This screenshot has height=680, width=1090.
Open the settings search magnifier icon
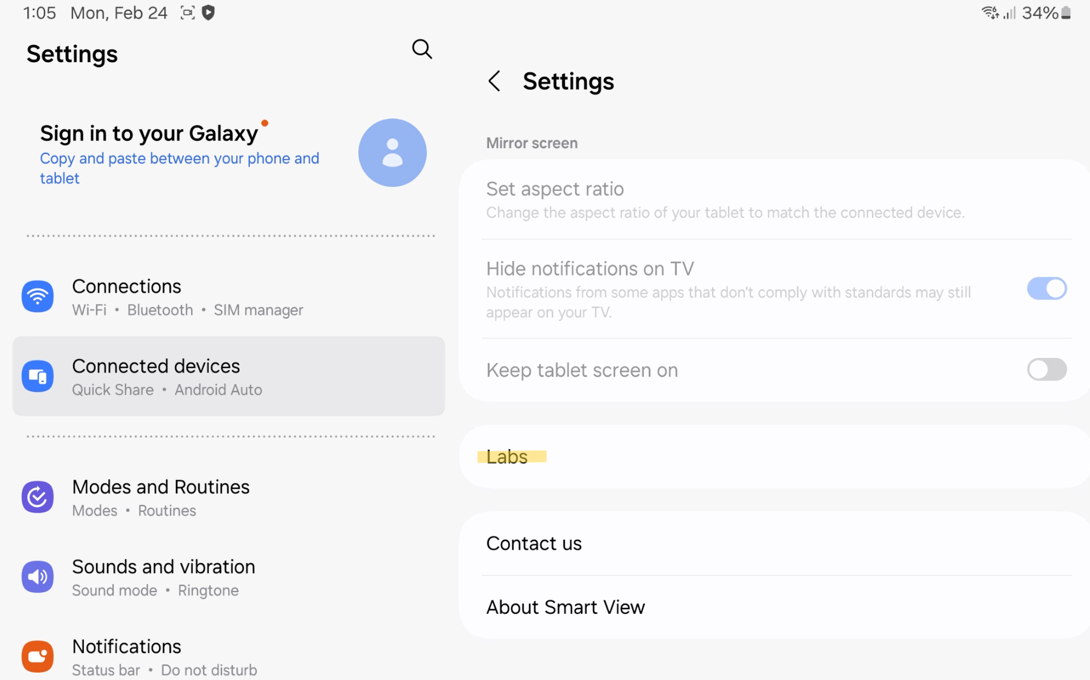pos(422,49)
